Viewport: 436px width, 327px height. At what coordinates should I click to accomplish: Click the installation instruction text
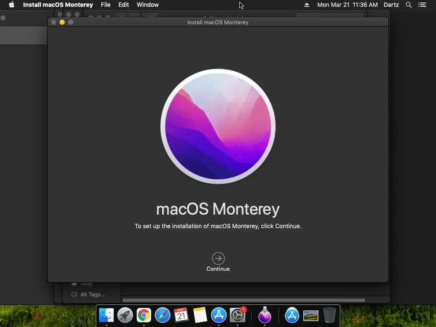[218, 226]
